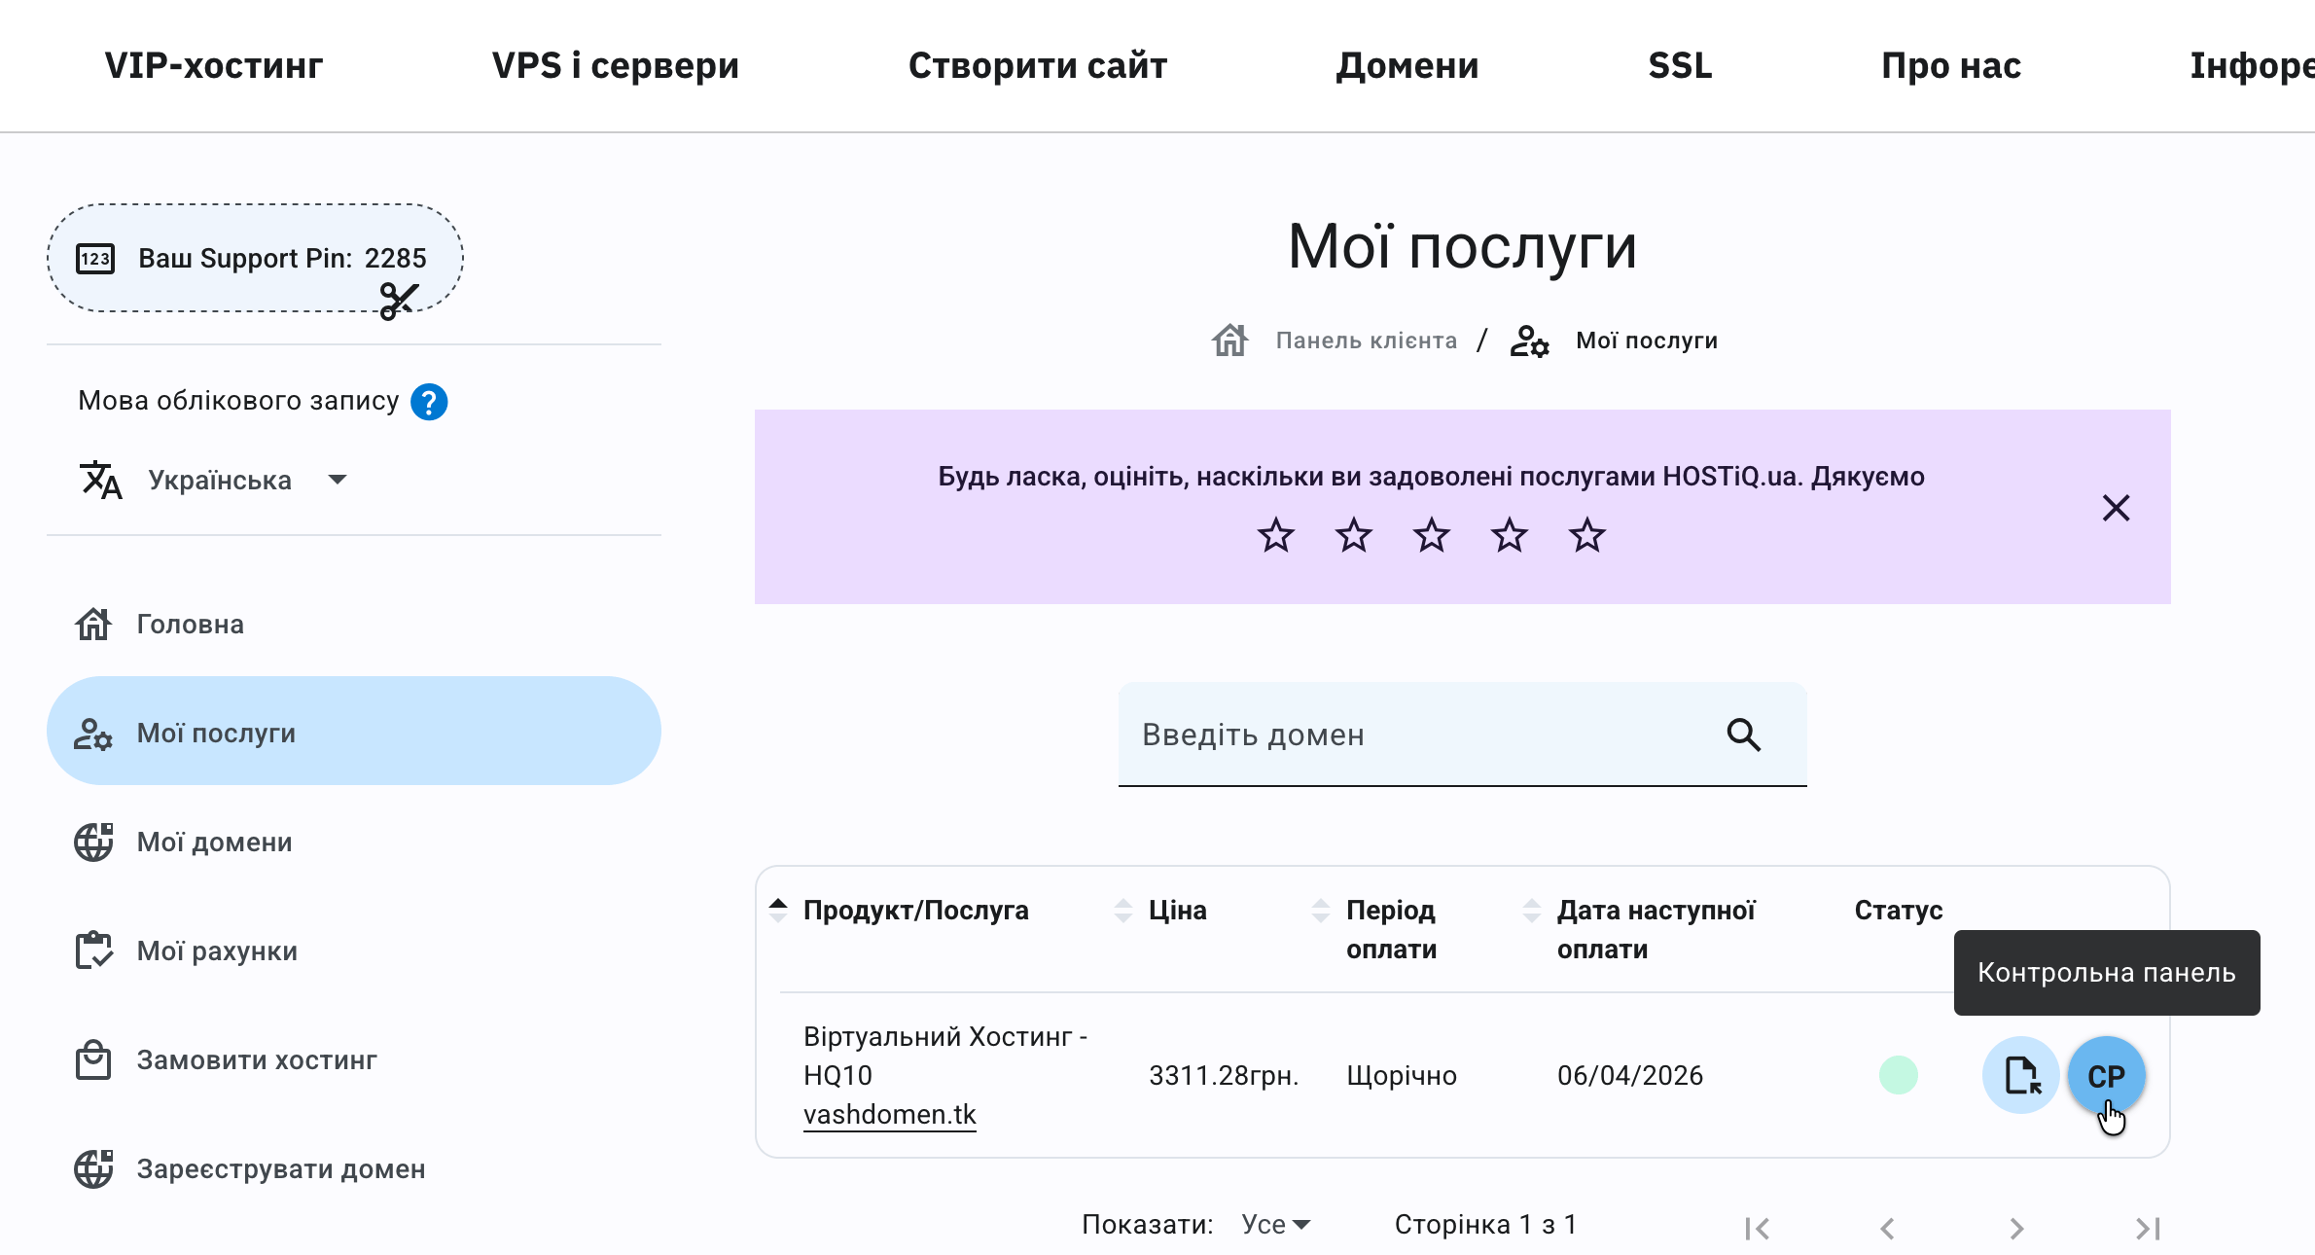2315x1255 pixels.
Task: Go to Панель клієнта breadcrumb link
Action: [x=1366, y=340]
